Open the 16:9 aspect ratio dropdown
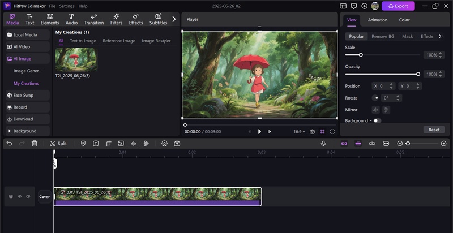 (x=298, y=131)
